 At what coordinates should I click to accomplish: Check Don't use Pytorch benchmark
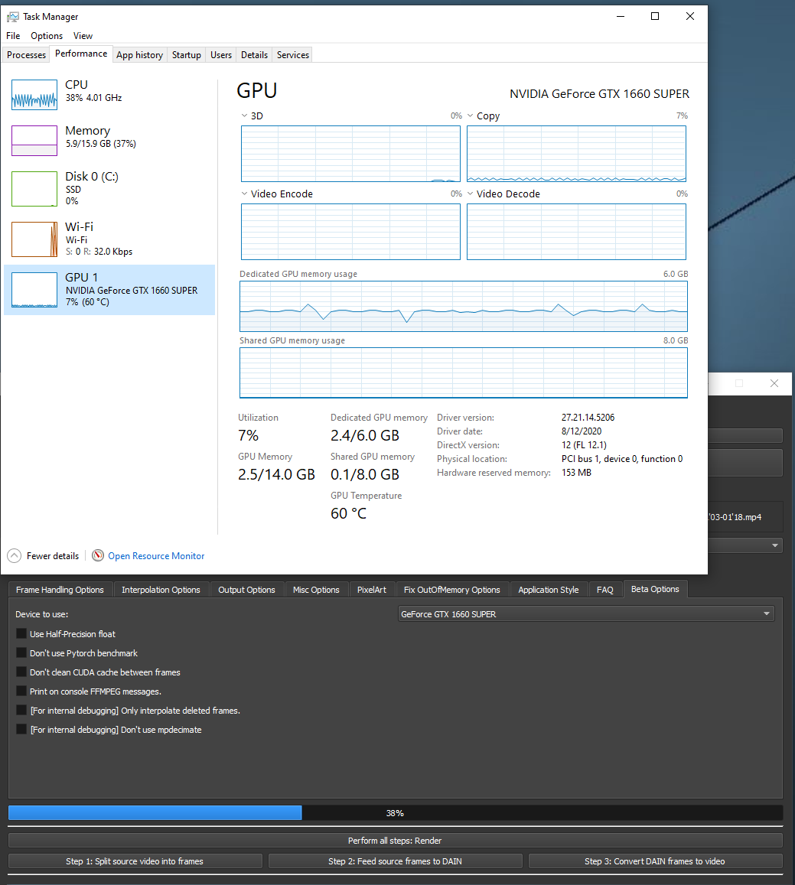21,653
